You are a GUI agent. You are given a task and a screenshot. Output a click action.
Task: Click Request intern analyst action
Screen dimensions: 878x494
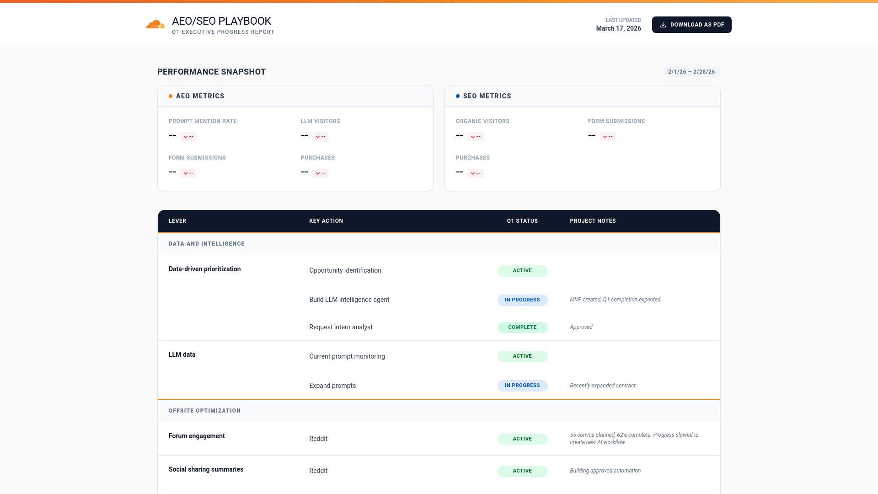(341, 327)
